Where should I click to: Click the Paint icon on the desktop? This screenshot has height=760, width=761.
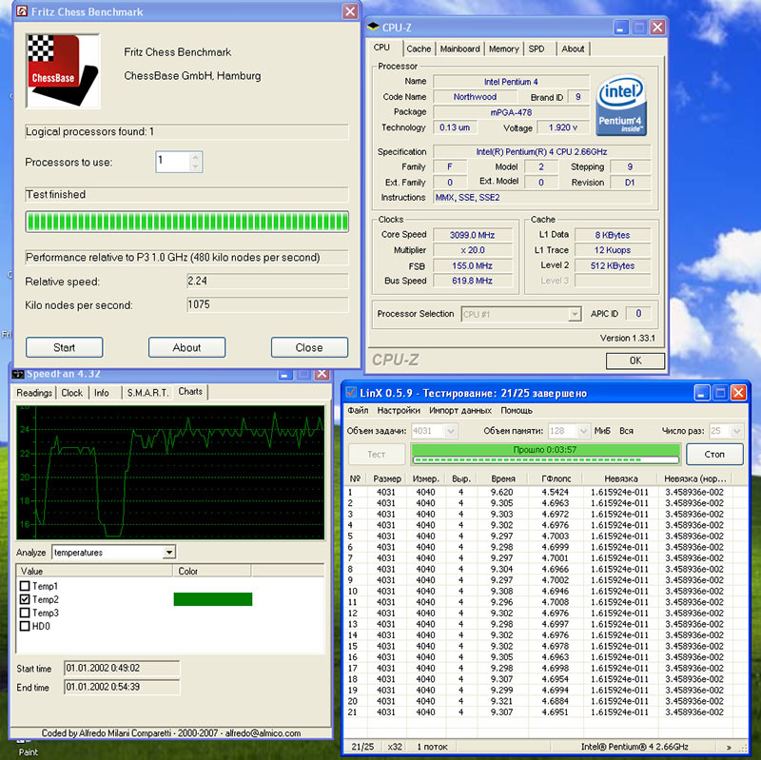coord(27,747)
